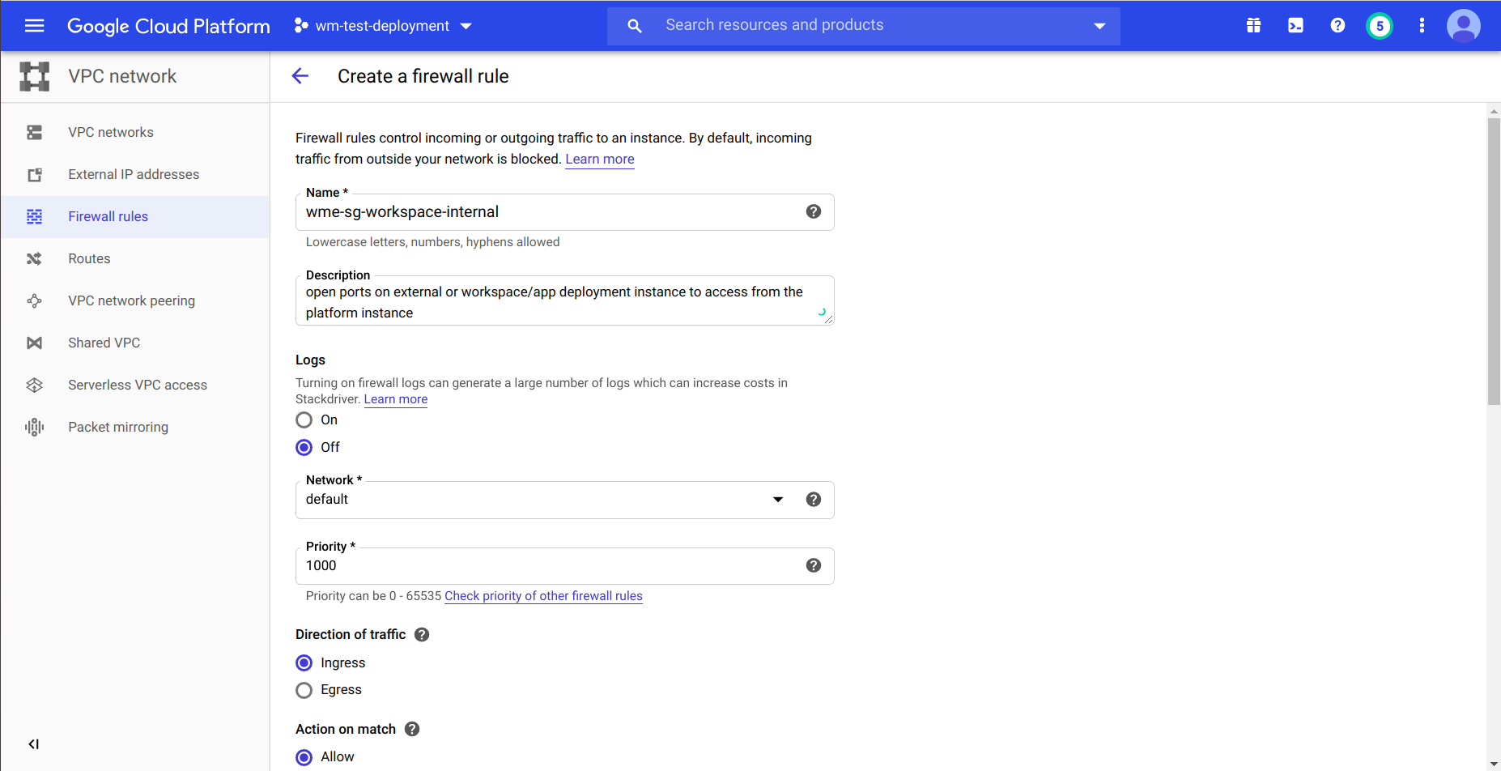The width and height of the screenshot is (1501, 771).
Task: Click help icon next to Direction of traffic
Action: click(x=422, y=635)
